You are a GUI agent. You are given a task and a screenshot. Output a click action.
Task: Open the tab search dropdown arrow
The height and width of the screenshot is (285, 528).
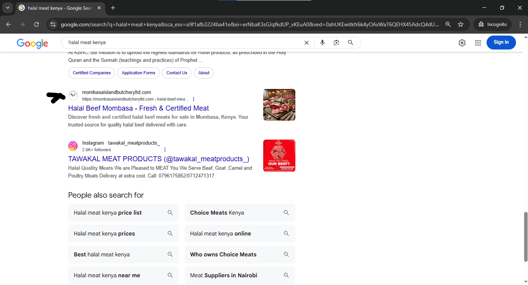(7, 8)
